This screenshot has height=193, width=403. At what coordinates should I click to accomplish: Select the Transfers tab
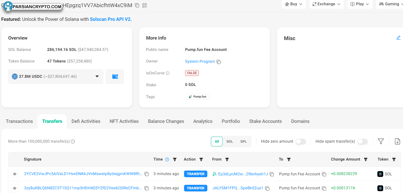tap(52, 121)
